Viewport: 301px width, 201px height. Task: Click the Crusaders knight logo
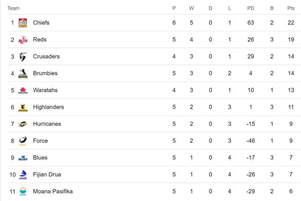point(23,56)
